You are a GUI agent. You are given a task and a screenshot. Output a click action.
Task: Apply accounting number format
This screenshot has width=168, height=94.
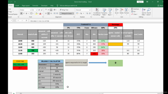pos(77,13)
